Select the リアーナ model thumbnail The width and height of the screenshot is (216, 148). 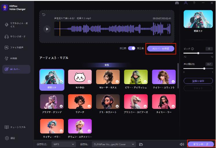pyautogui.click(x=80, y=102)
